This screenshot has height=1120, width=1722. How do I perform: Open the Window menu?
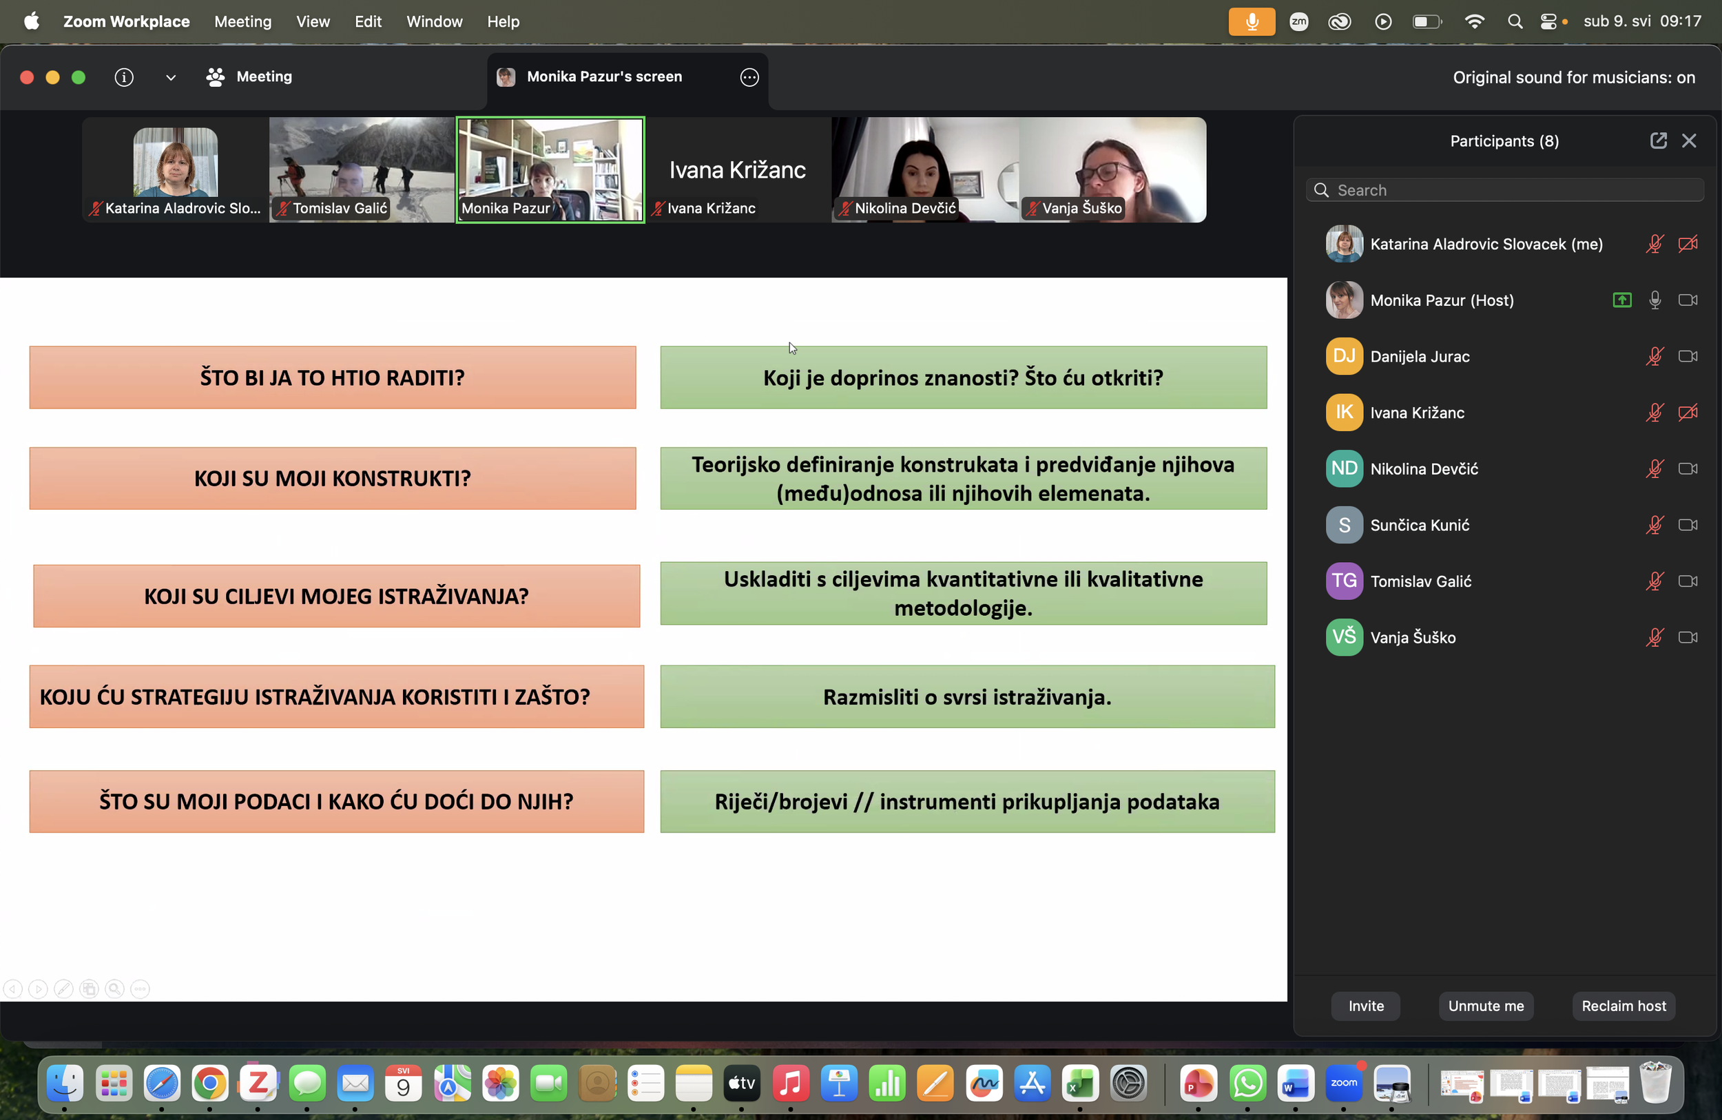pos(434,22)
